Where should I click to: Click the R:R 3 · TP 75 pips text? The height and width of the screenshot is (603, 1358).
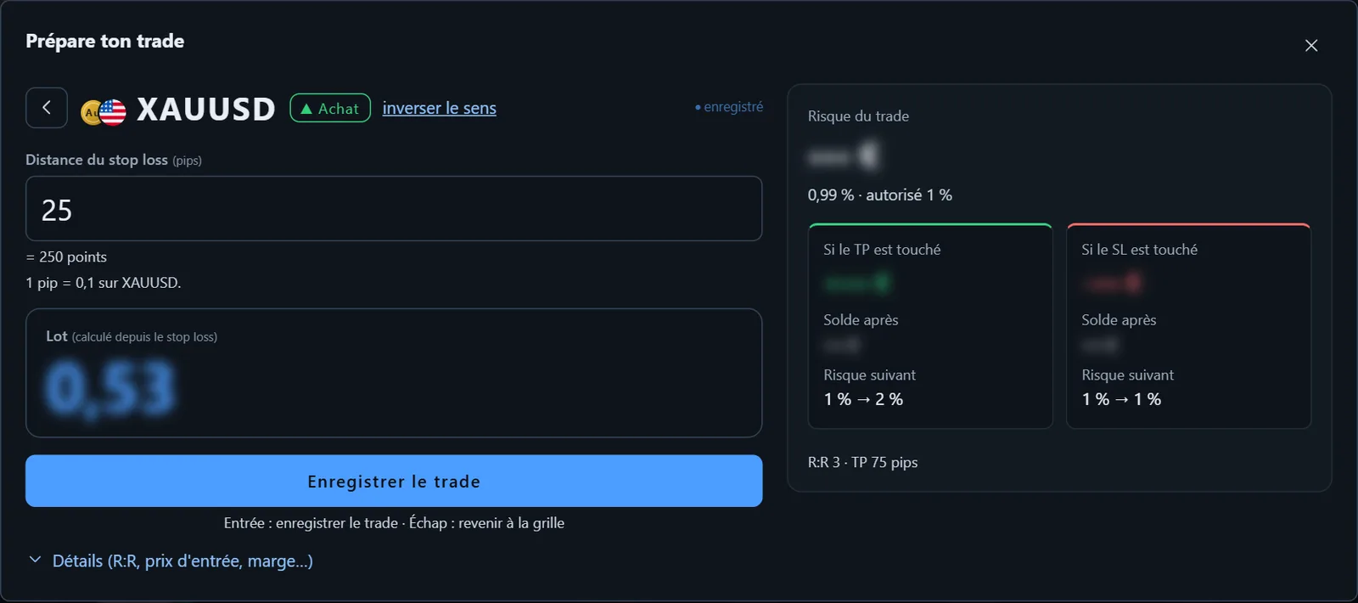pos(862,462)
